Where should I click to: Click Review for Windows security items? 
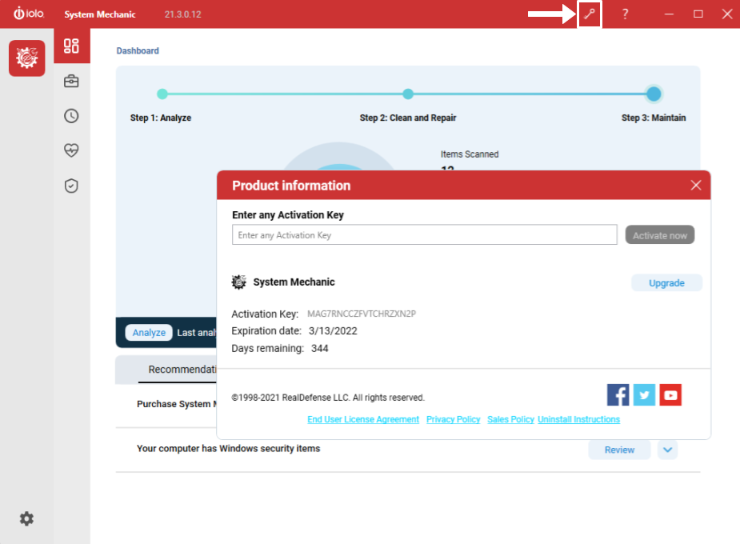[619, 450]
